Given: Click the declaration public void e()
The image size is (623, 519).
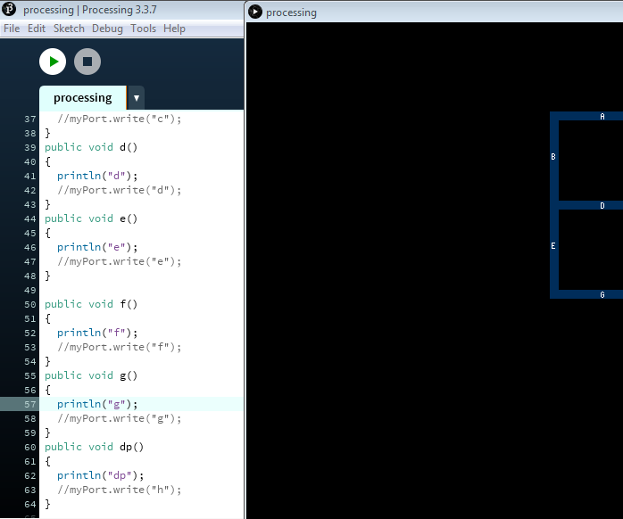Looking at the screenshot, I should 91,218.
